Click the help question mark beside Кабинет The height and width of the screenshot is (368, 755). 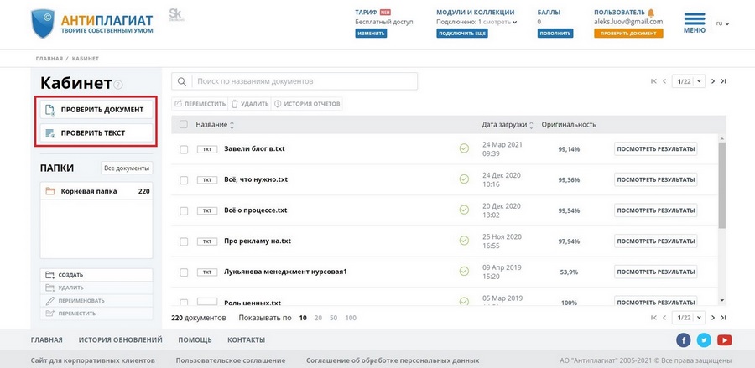118,85
